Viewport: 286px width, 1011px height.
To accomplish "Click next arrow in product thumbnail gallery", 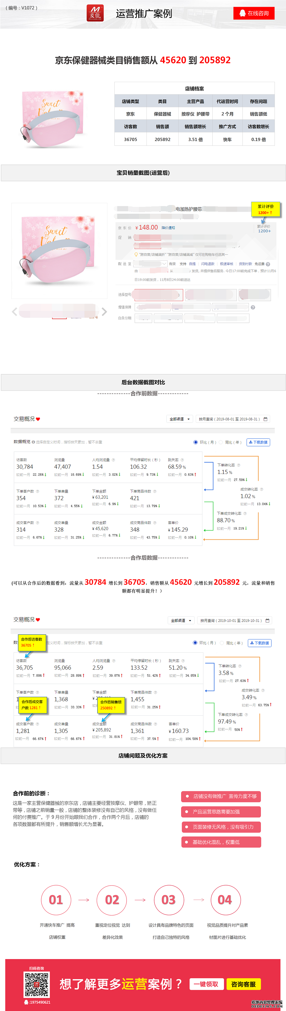I will 104,312.
